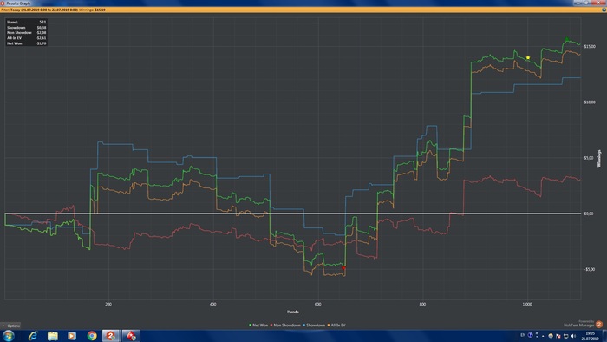Viewport: 607px width, 342px height.
Task: Show hidden system tray icons
Action: (543, 336)
